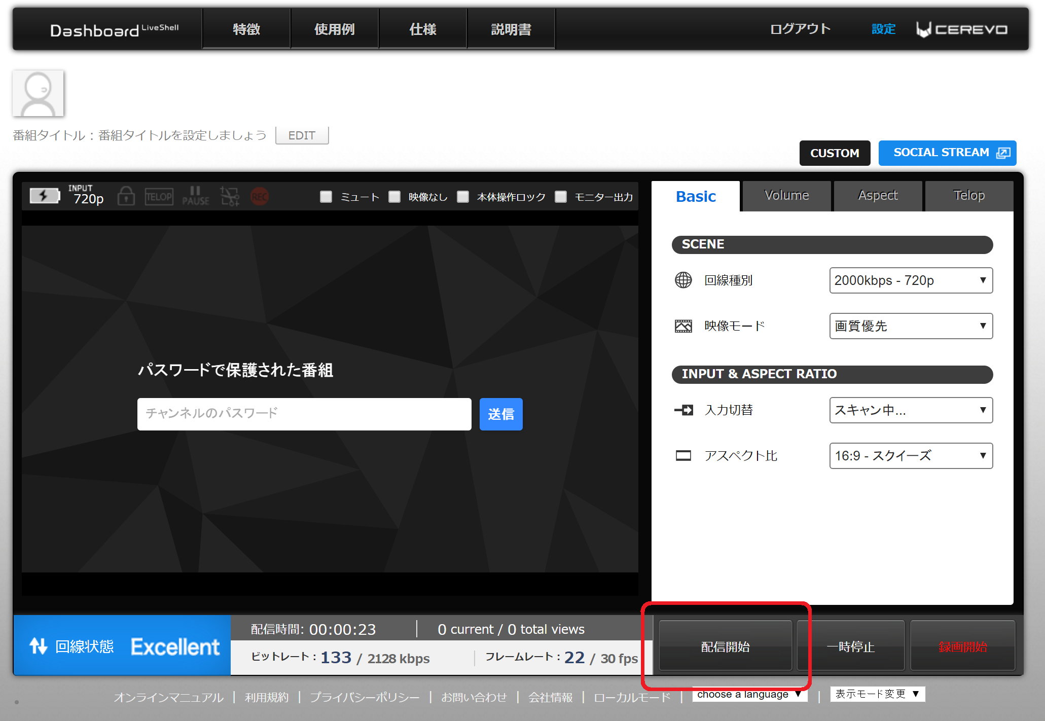Screen dimensions: 1045x721
Task: Click the TELOP icon above the preview
Action: coord(159,196)
